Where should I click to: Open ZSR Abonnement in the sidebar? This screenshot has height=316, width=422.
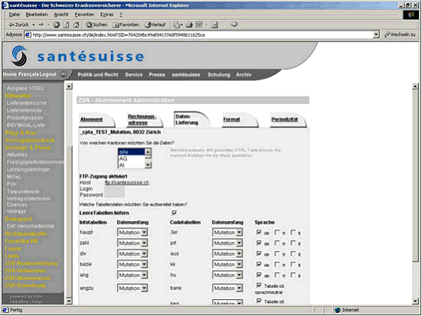pos(28,278)
